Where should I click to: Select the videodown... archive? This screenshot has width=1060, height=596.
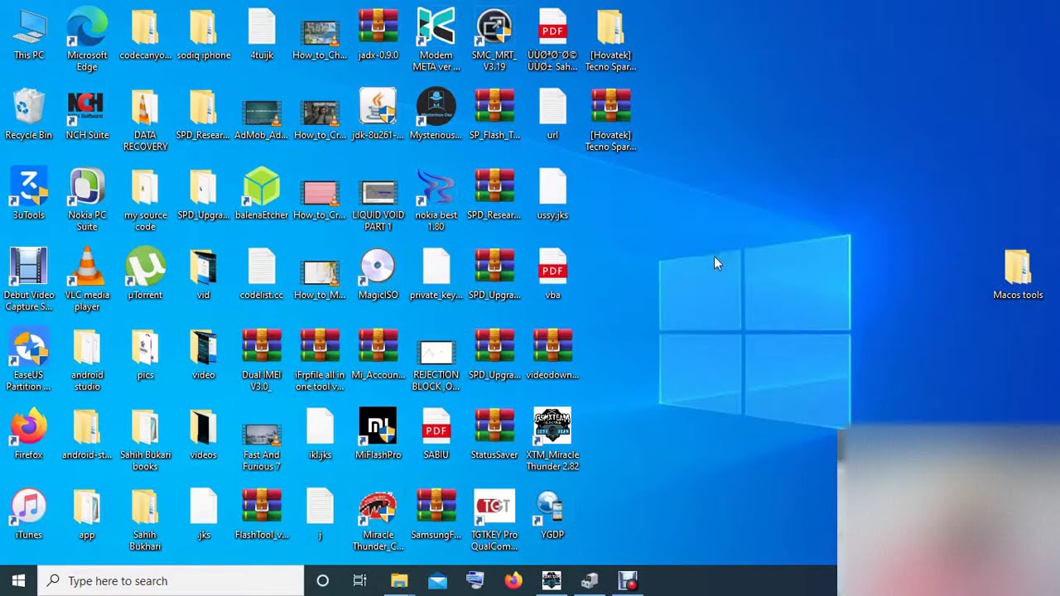click(552, 354)
